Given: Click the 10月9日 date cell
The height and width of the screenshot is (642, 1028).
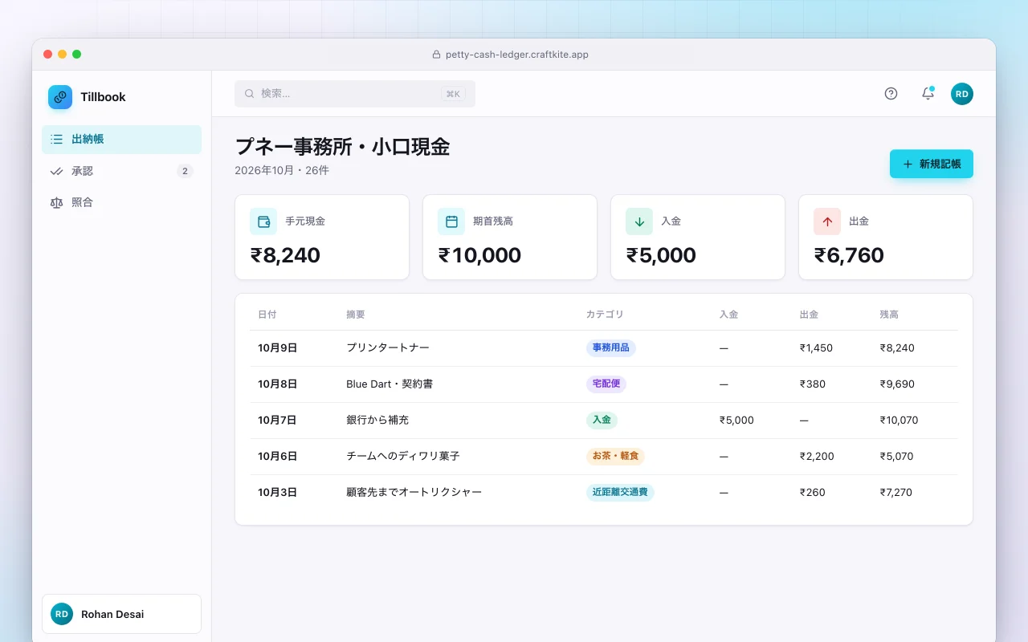Looking at the screenshot, I should pyautogui.click(x=278, y=348).
